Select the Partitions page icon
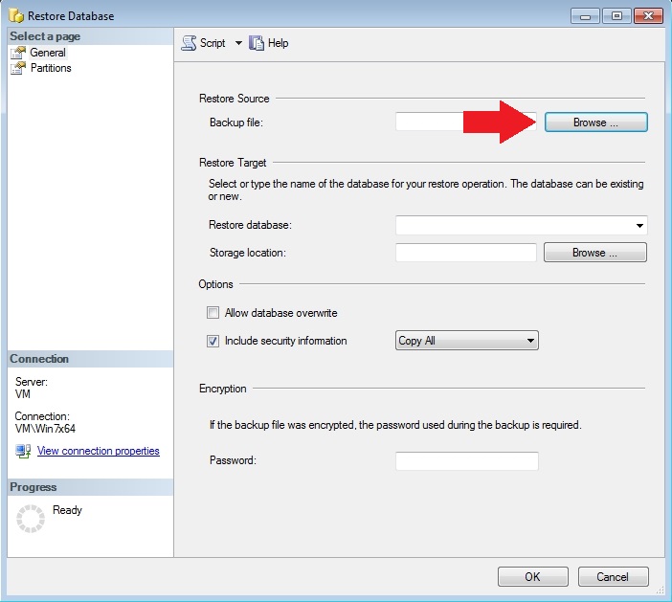 click(18, 68)
